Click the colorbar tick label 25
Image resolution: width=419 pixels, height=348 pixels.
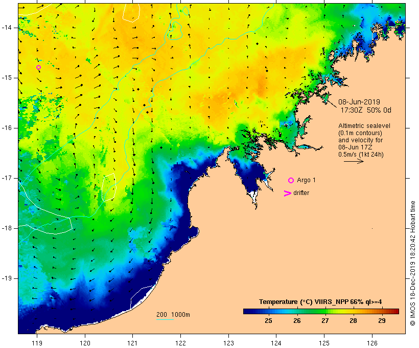click(x=269, y=321)
